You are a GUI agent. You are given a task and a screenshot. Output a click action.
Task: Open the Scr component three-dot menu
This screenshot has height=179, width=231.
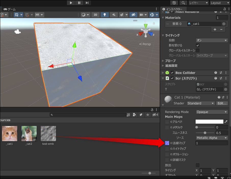[x=226, y=78]
